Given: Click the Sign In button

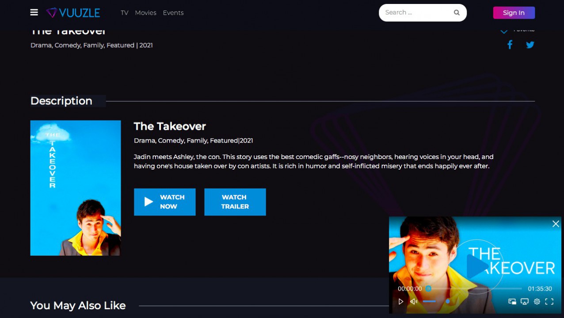Looking at the screenshot, I should coord(514,13).
